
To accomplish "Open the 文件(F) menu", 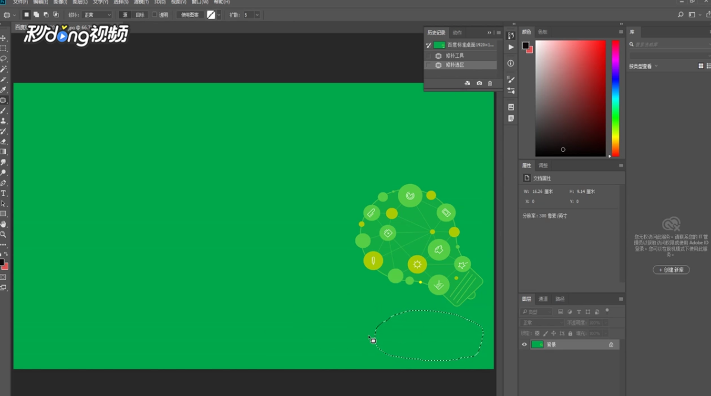I will pos(21,2).
